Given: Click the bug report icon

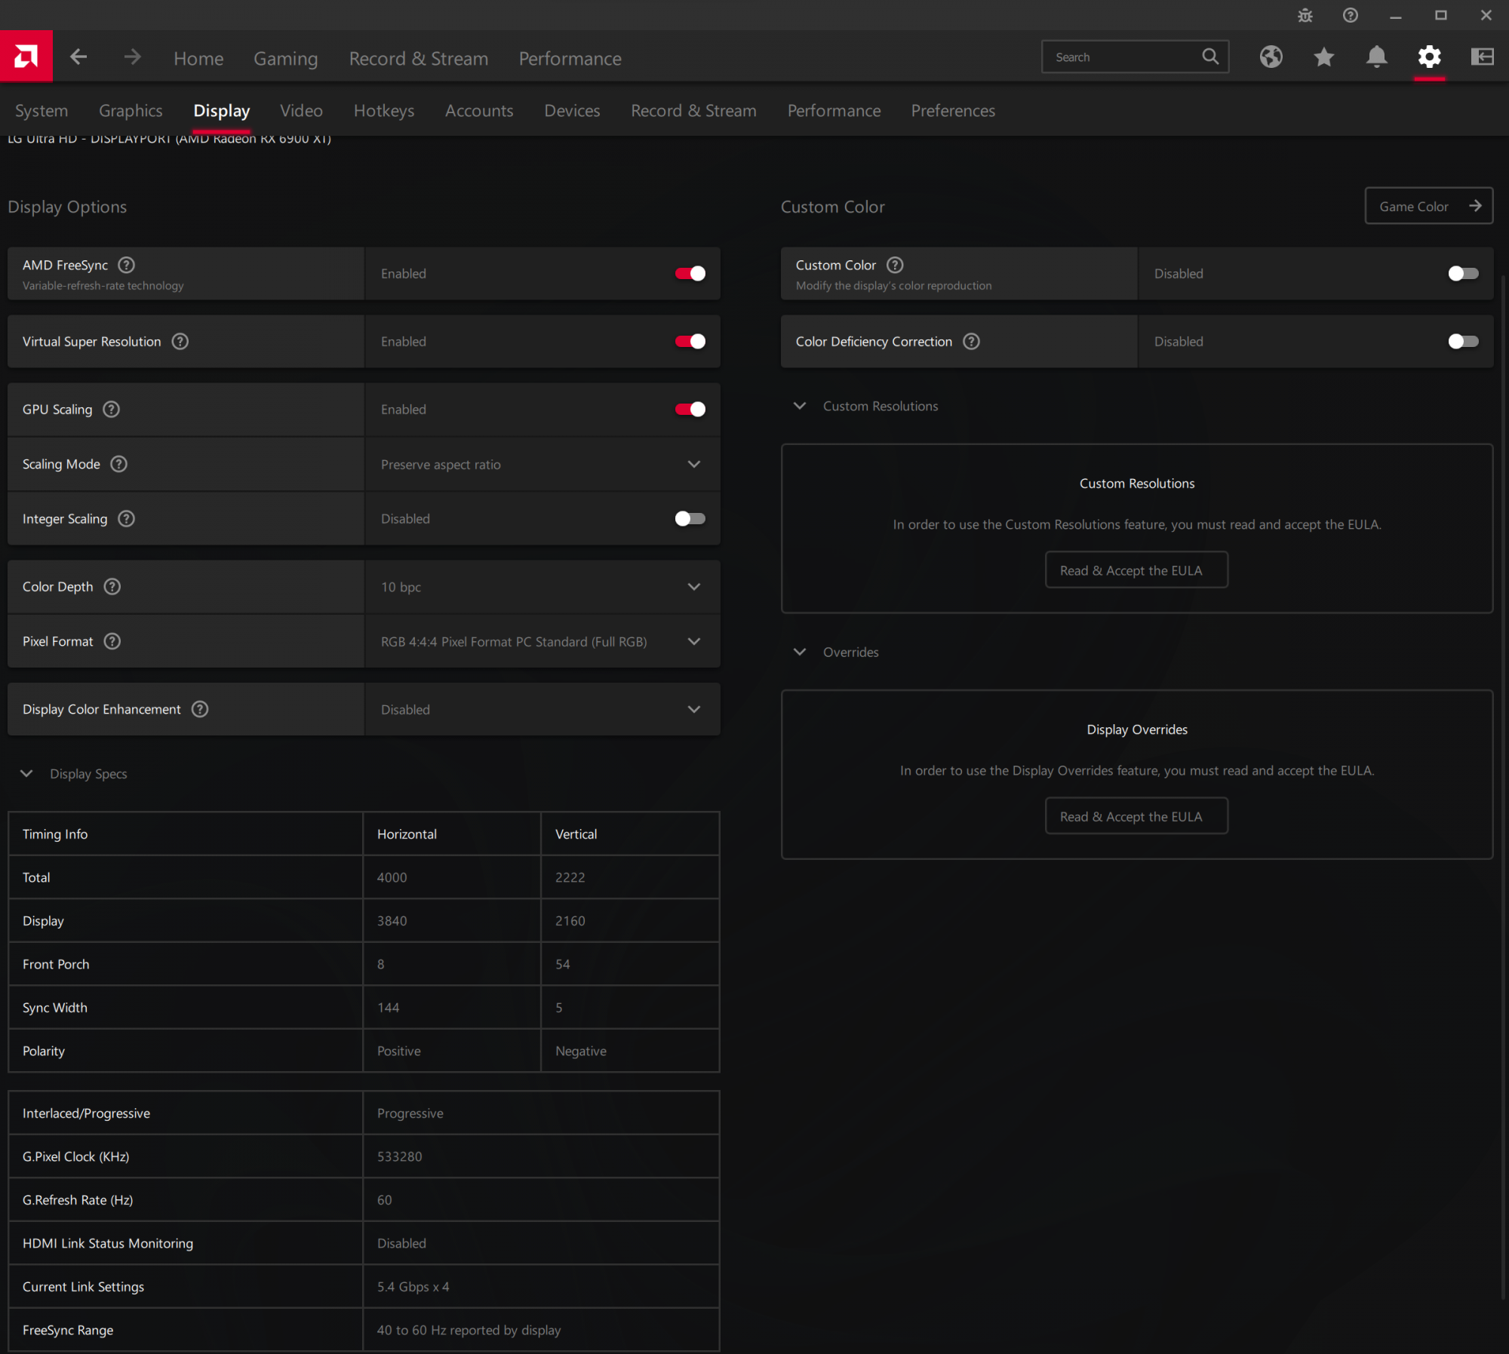Looking at the screenshot, I should tap(1305, 16).
